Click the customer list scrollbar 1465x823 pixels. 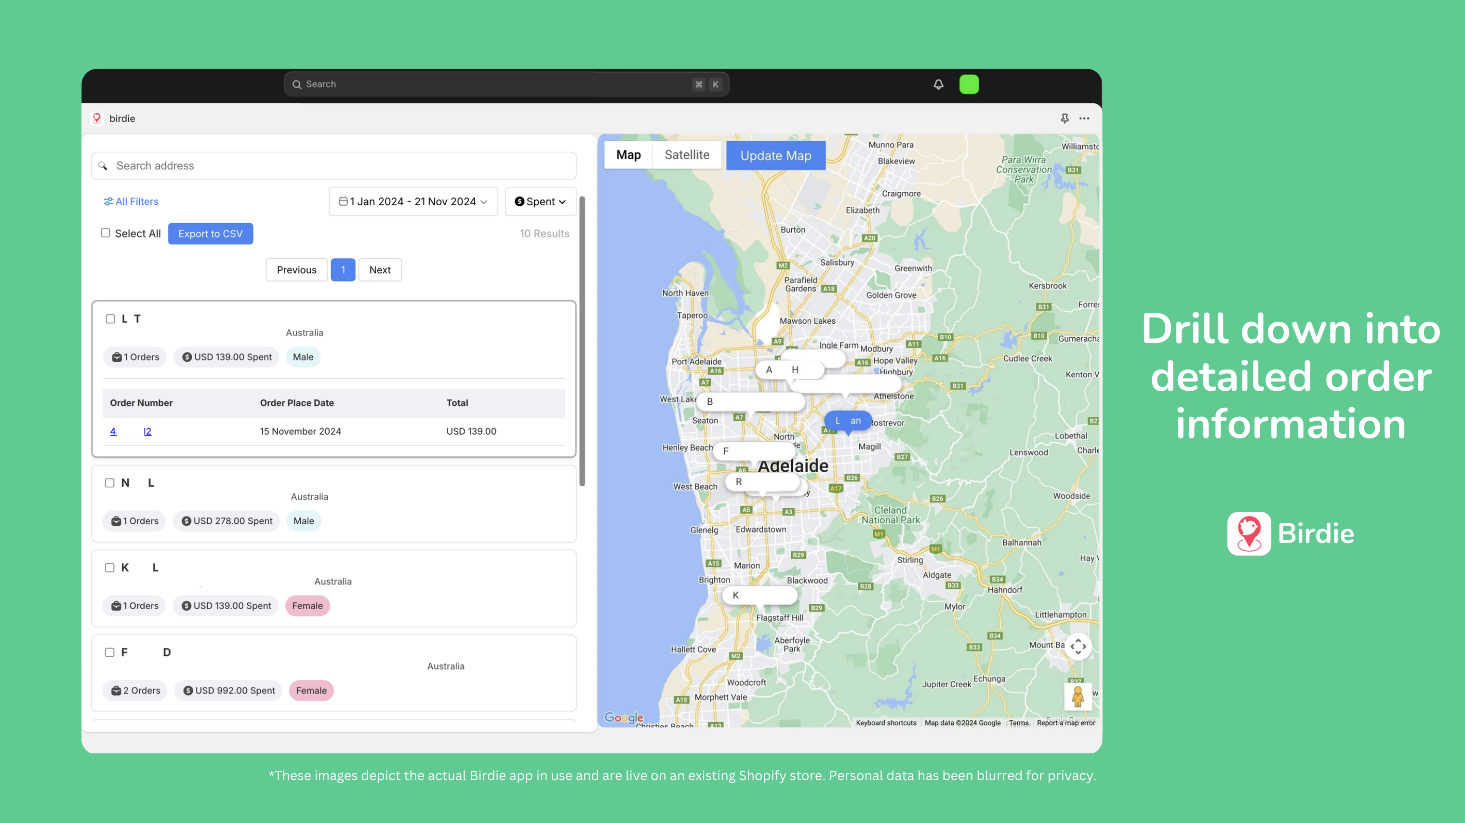coord(582,341)
